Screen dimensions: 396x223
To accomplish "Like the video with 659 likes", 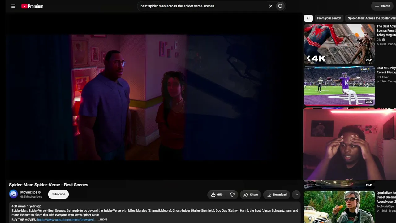I will click(x=217, y=195).
